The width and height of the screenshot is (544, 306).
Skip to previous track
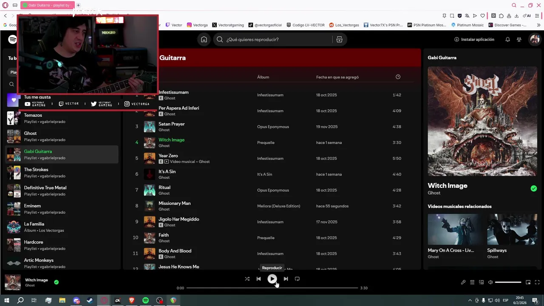pyautogui.click(x=258, y=279)
